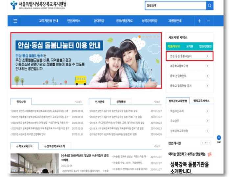Click the 돌봄나눔터 이용 안내 banner image
Screen dimensions: 230x177
click(86, 60)
